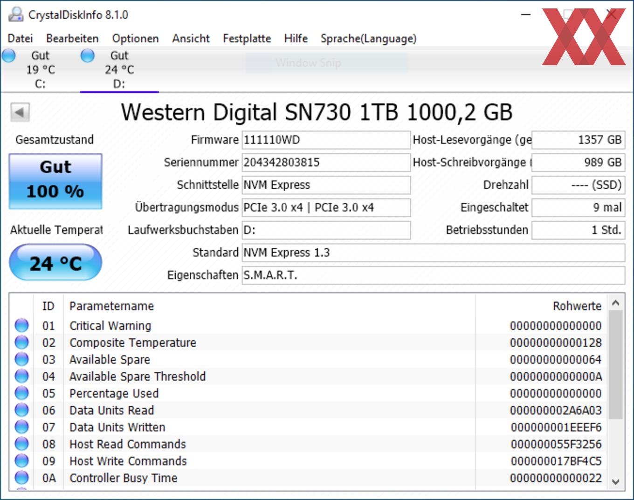Select the Percentage Used parameter name
Screen dimensions: 634x500
click(114, 393)
